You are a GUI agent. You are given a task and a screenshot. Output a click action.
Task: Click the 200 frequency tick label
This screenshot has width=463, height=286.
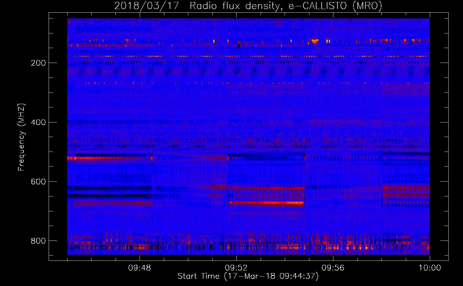pyautogui.click(x=38, y=63)
